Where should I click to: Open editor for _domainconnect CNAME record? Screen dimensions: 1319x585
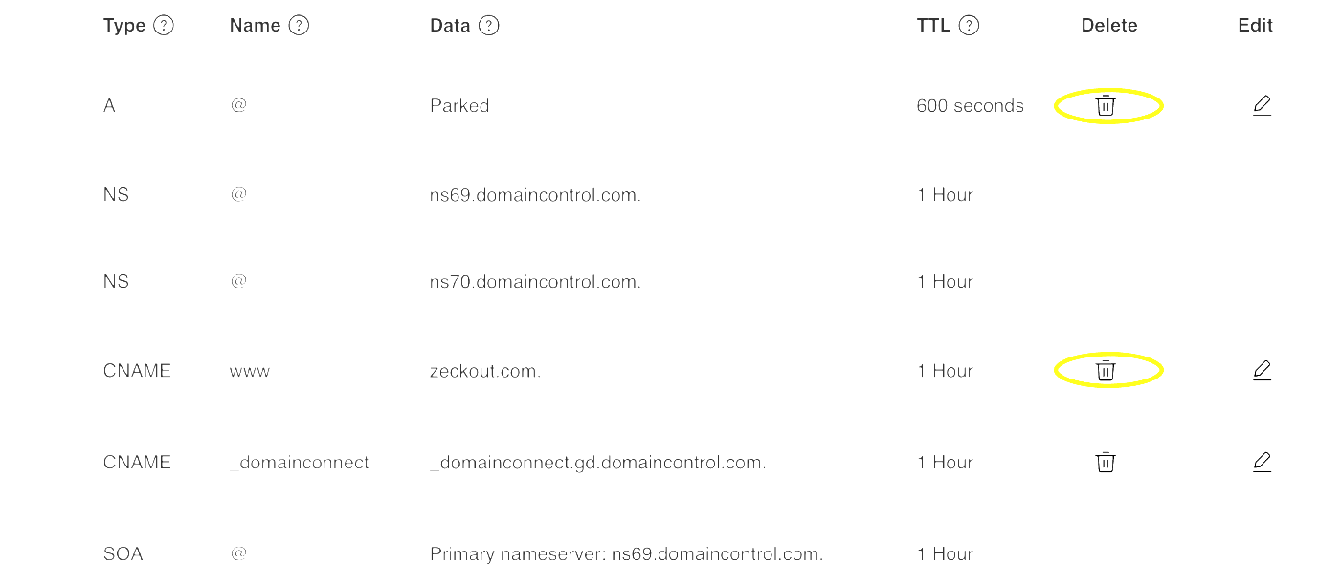point(1262,463)
